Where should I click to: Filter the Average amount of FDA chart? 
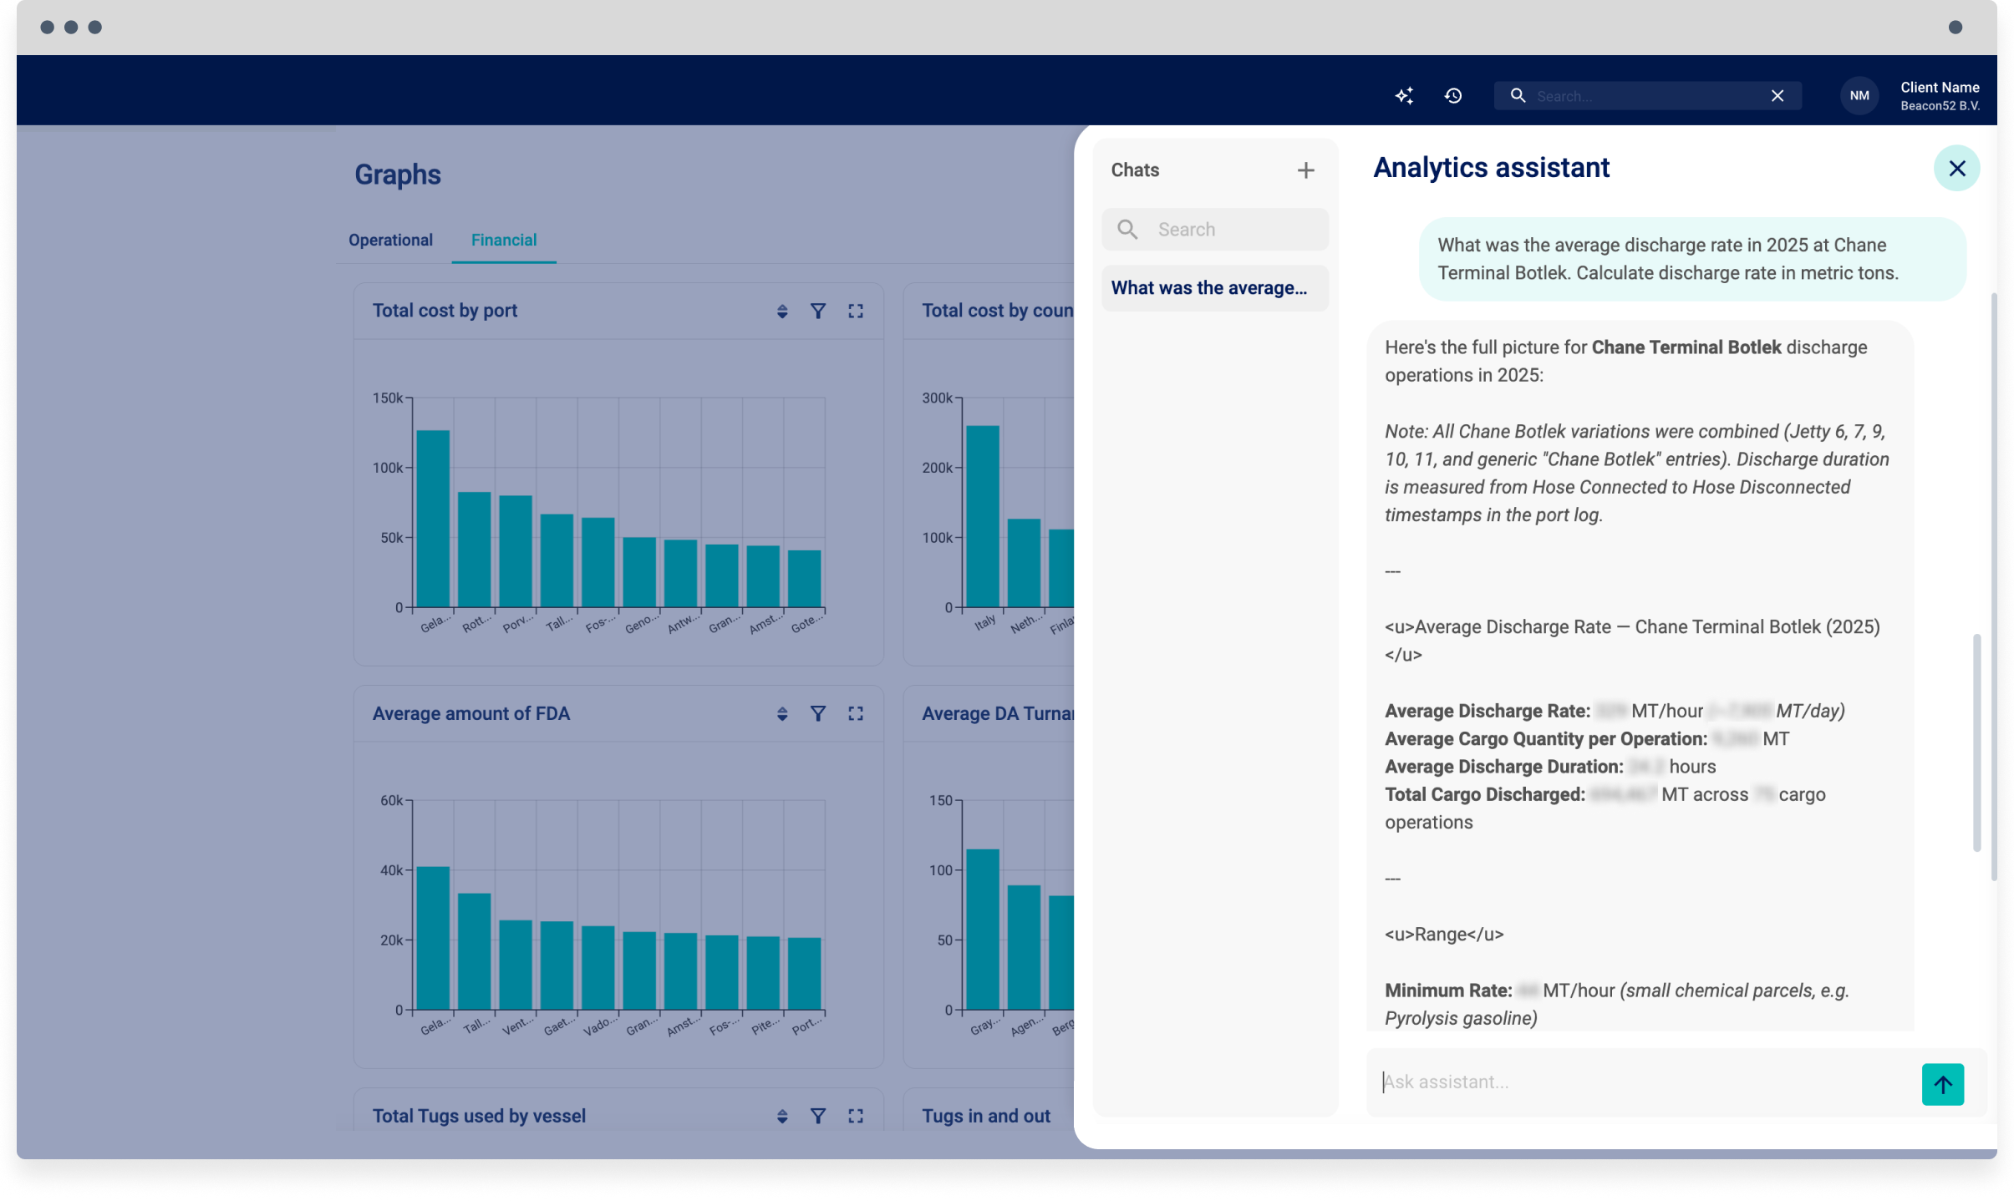click(818, 714)
